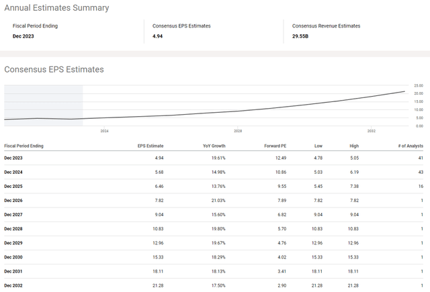Image resolution: width=430 pixels, height=292 pixels.
Task: Click the 2028 label on chart axis
Action: click(x=238, y=132)
